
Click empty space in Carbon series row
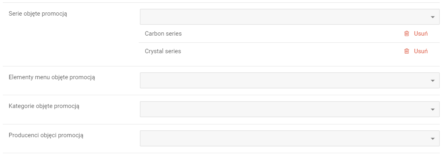pyautogui.click(x=283, y=34)
